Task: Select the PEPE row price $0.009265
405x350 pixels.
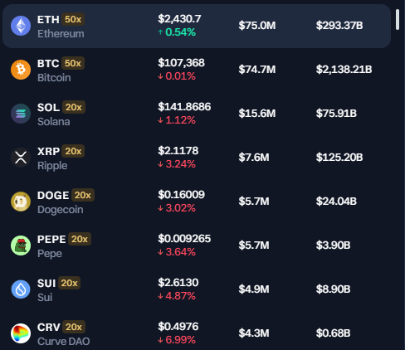Action: [184, 239]
